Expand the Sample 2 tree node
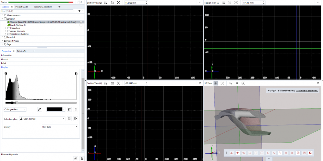The width and height of the screenshot is (323, 161). pyautogui.click(x=2, y=37)
